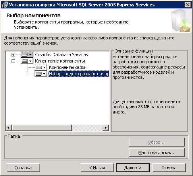193x176 pixels.
Task: Click the right arrow of the horizontal scrollbar
Action: click(x=106, y=128)
